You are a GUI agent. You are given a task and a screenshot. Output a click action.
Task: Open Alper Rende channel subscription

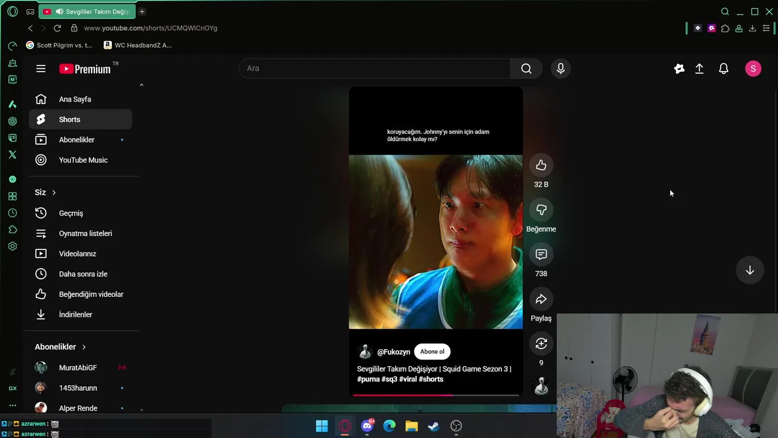pyautogui.click(x=80, y=408)
